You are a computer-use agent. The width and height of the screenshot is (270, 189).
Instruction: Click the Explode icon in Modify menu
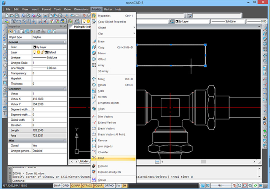94,166
